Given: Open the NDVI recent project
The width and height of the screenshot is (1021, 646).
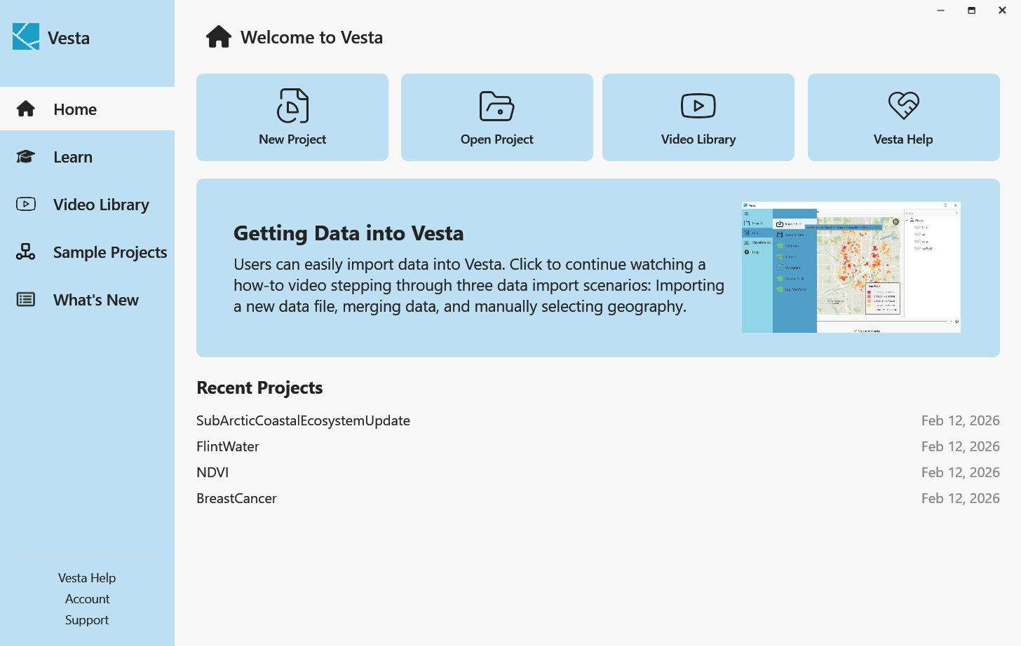Looking at the screenshot, I should tap(212, 472).
